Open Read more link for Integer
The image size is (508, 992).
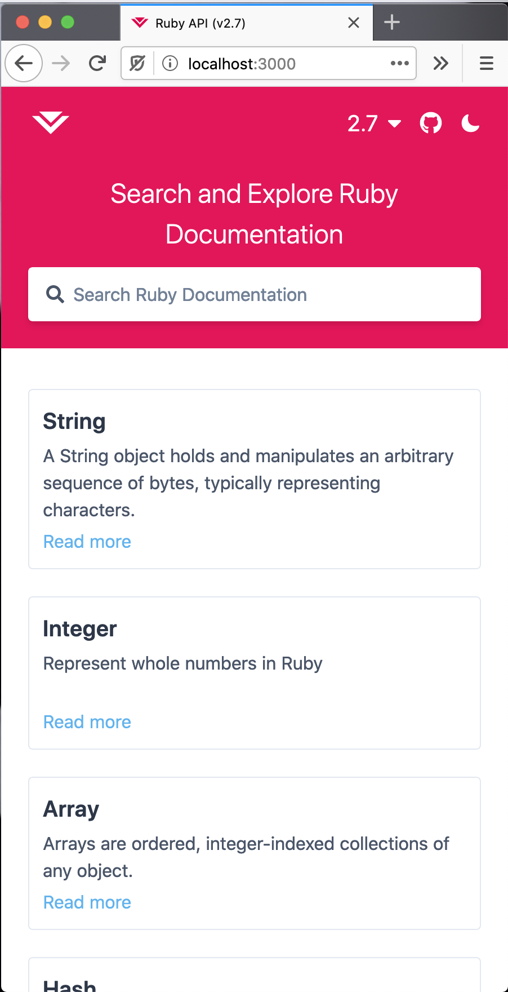pos(87,722)
